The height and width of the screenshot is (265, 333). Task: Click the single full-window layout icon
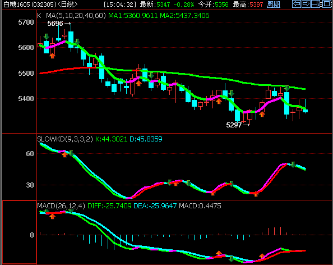tap(327, 4)
